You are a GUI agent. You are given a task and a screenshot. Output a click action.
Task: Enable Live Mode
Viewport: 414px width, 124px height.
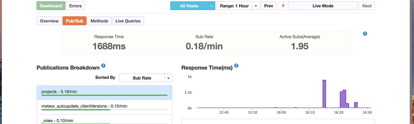[x=323, y=6]
